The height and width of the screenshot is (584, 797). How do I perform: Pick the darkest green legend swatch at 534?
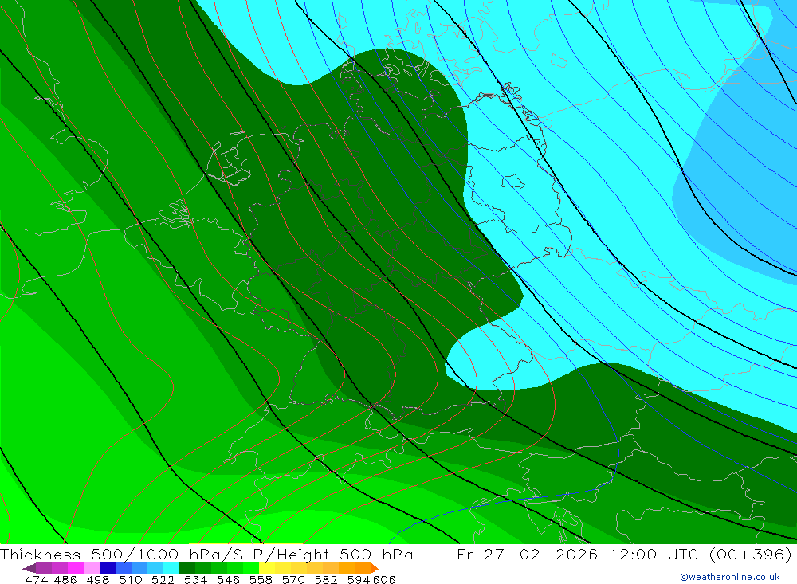[x=187, y=568]
